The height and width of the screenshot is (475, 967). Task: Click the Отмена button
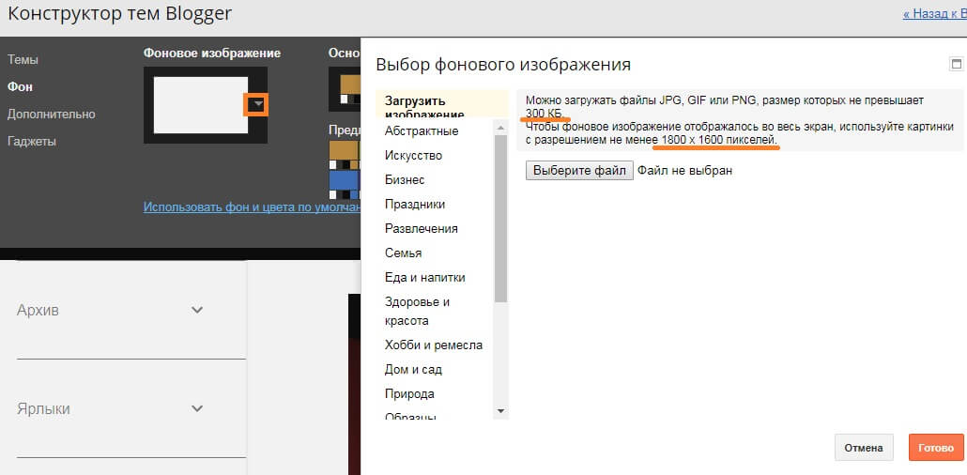tap(864, 448)
